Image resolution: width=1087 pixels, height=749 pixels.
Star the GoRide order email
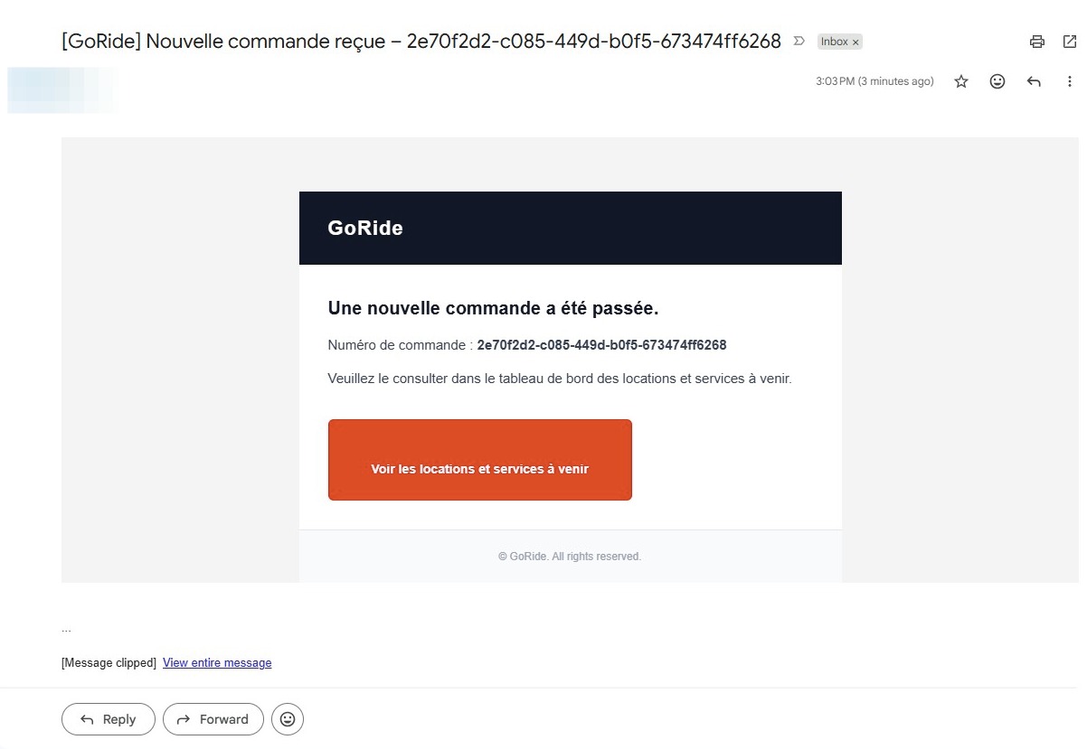pos(961,81)
